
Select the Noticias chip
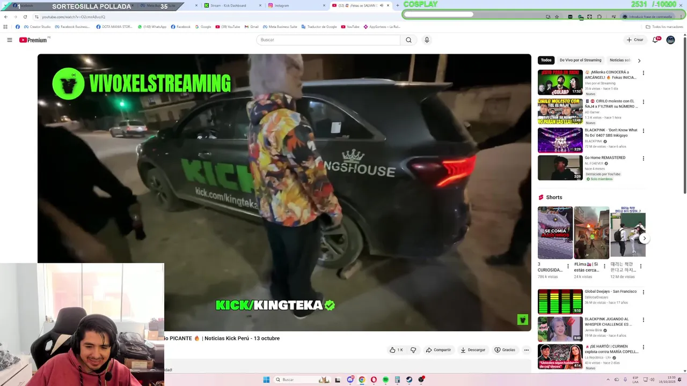(620, 60)
